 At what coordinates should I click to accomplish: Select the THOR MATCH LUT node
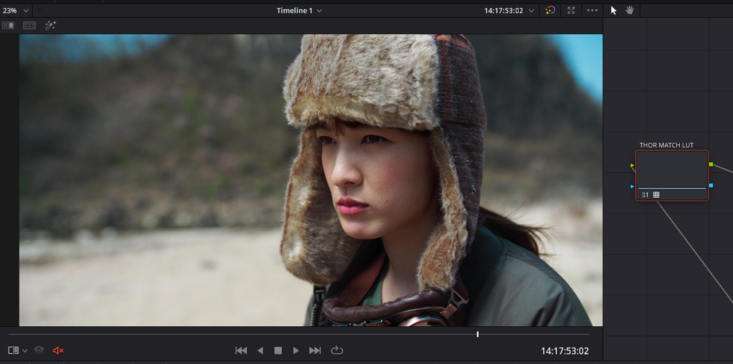click(x=672, y=175)
